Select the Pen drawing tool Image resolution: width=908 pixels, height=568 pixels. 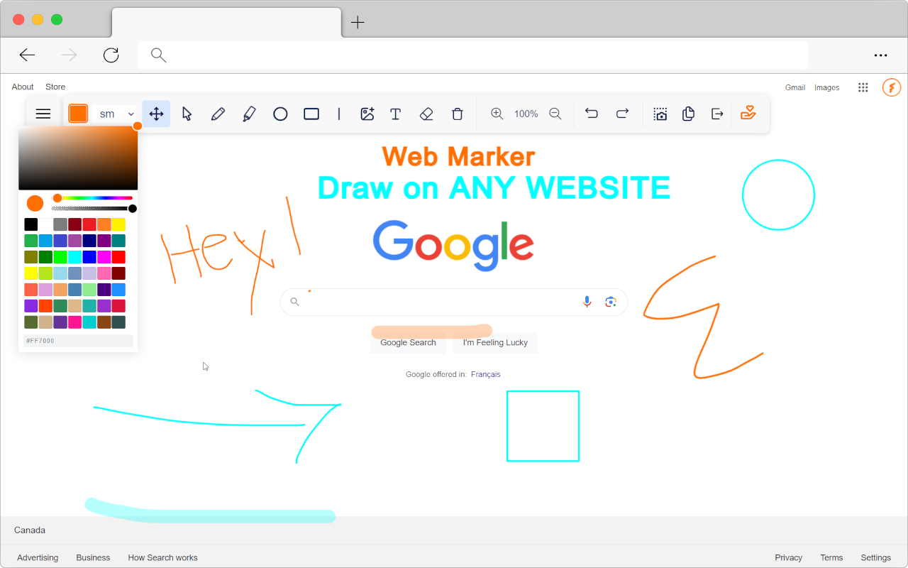[218, 114]
